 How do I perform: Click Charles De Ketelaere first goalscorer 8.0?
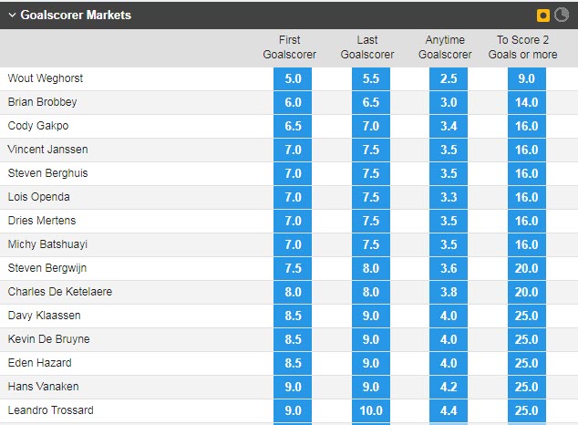coord(293,293)
